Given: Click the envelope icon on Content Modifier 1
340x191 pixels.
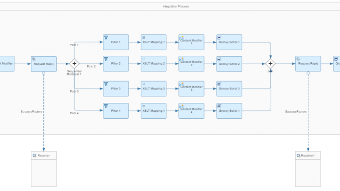Looking at the screenshot, I should (182, 38).
